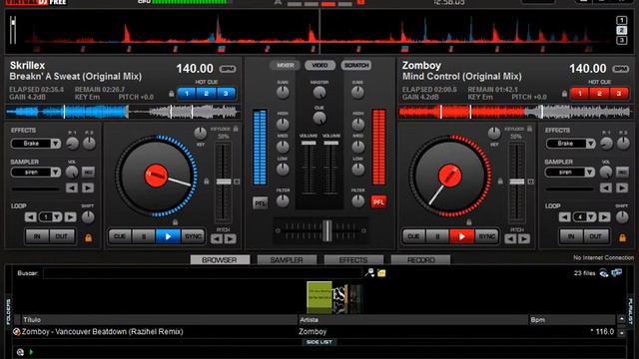Open the BROWSER tab
This screenshot has height=359, width=639.
[220, 259]
